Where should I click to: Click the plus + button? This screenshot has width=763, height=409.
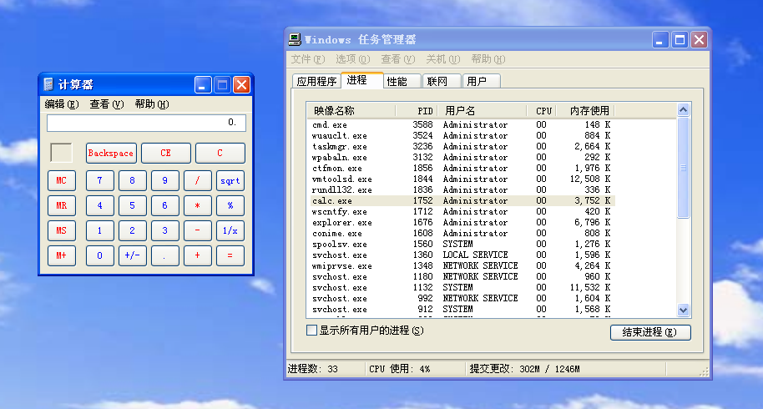point(198,255)
